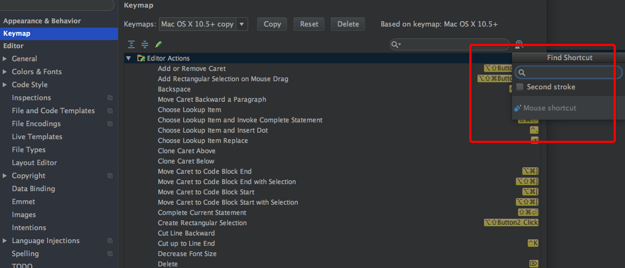Click the Collapse All tree icon
The height and width of the screenshot is (268, 625).
pyautogui.click(x=145, y=44)
